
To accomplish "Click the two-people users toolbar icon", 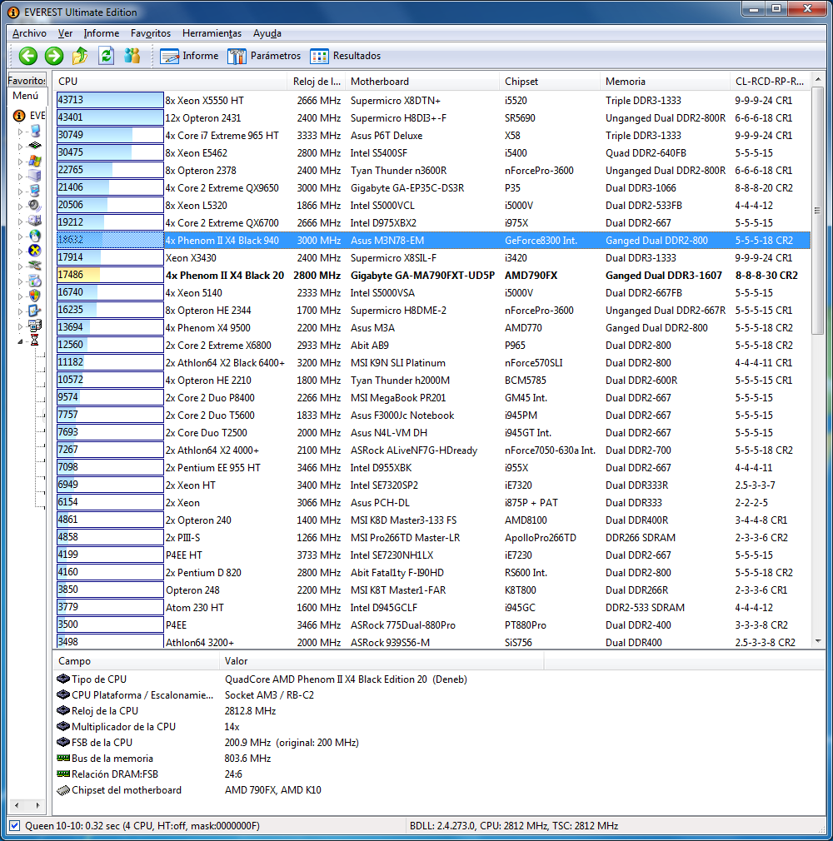I will click(x=132, y=56).
